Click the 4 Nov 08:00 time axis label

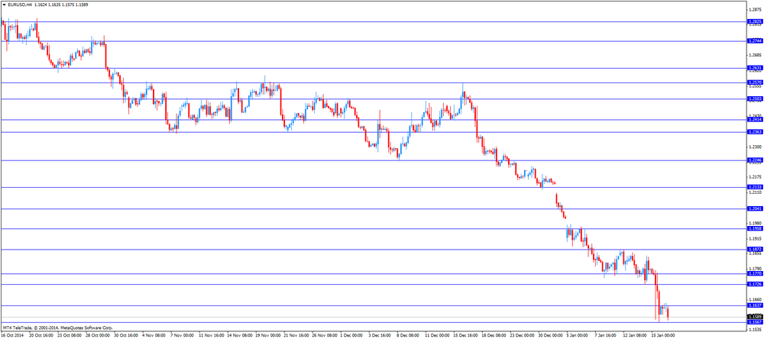pos(154,336)
